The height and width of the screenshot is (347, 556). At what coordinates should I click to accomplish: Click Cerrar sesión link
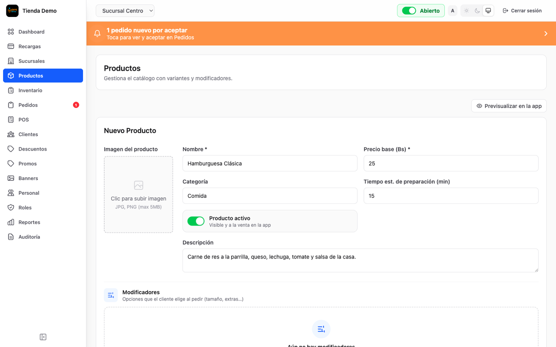click(522, 11)
